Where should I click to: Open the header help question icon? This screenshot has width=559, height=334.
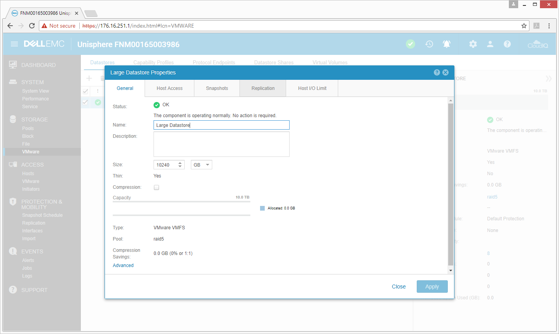point(507,44)
